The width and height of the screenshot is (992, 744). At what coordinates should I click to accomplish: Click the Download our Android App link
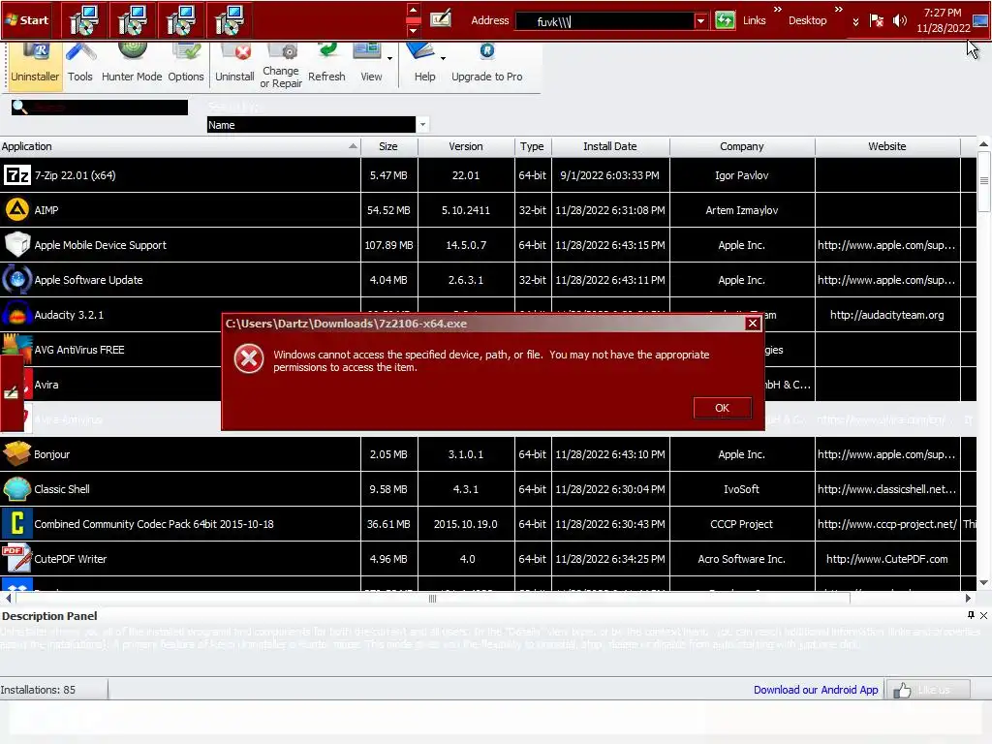816,690
